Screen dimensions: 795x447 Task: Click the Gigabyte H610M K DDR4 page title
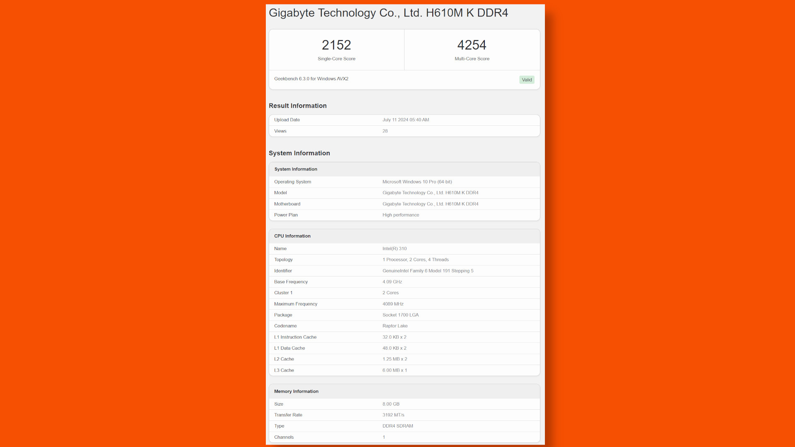coord(388,13)
